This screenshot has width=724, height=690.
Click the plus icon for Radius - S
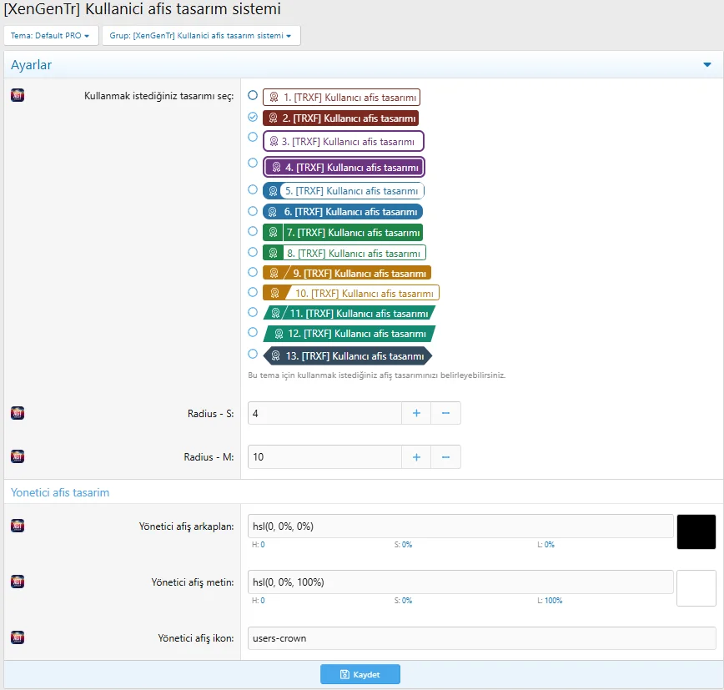coord(416,413)
